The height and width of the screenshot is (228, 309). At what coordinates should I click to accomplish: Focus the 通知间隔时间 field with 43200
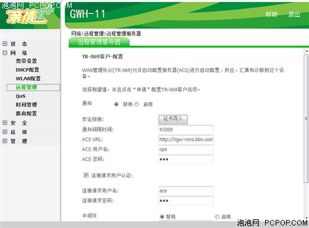186,130
